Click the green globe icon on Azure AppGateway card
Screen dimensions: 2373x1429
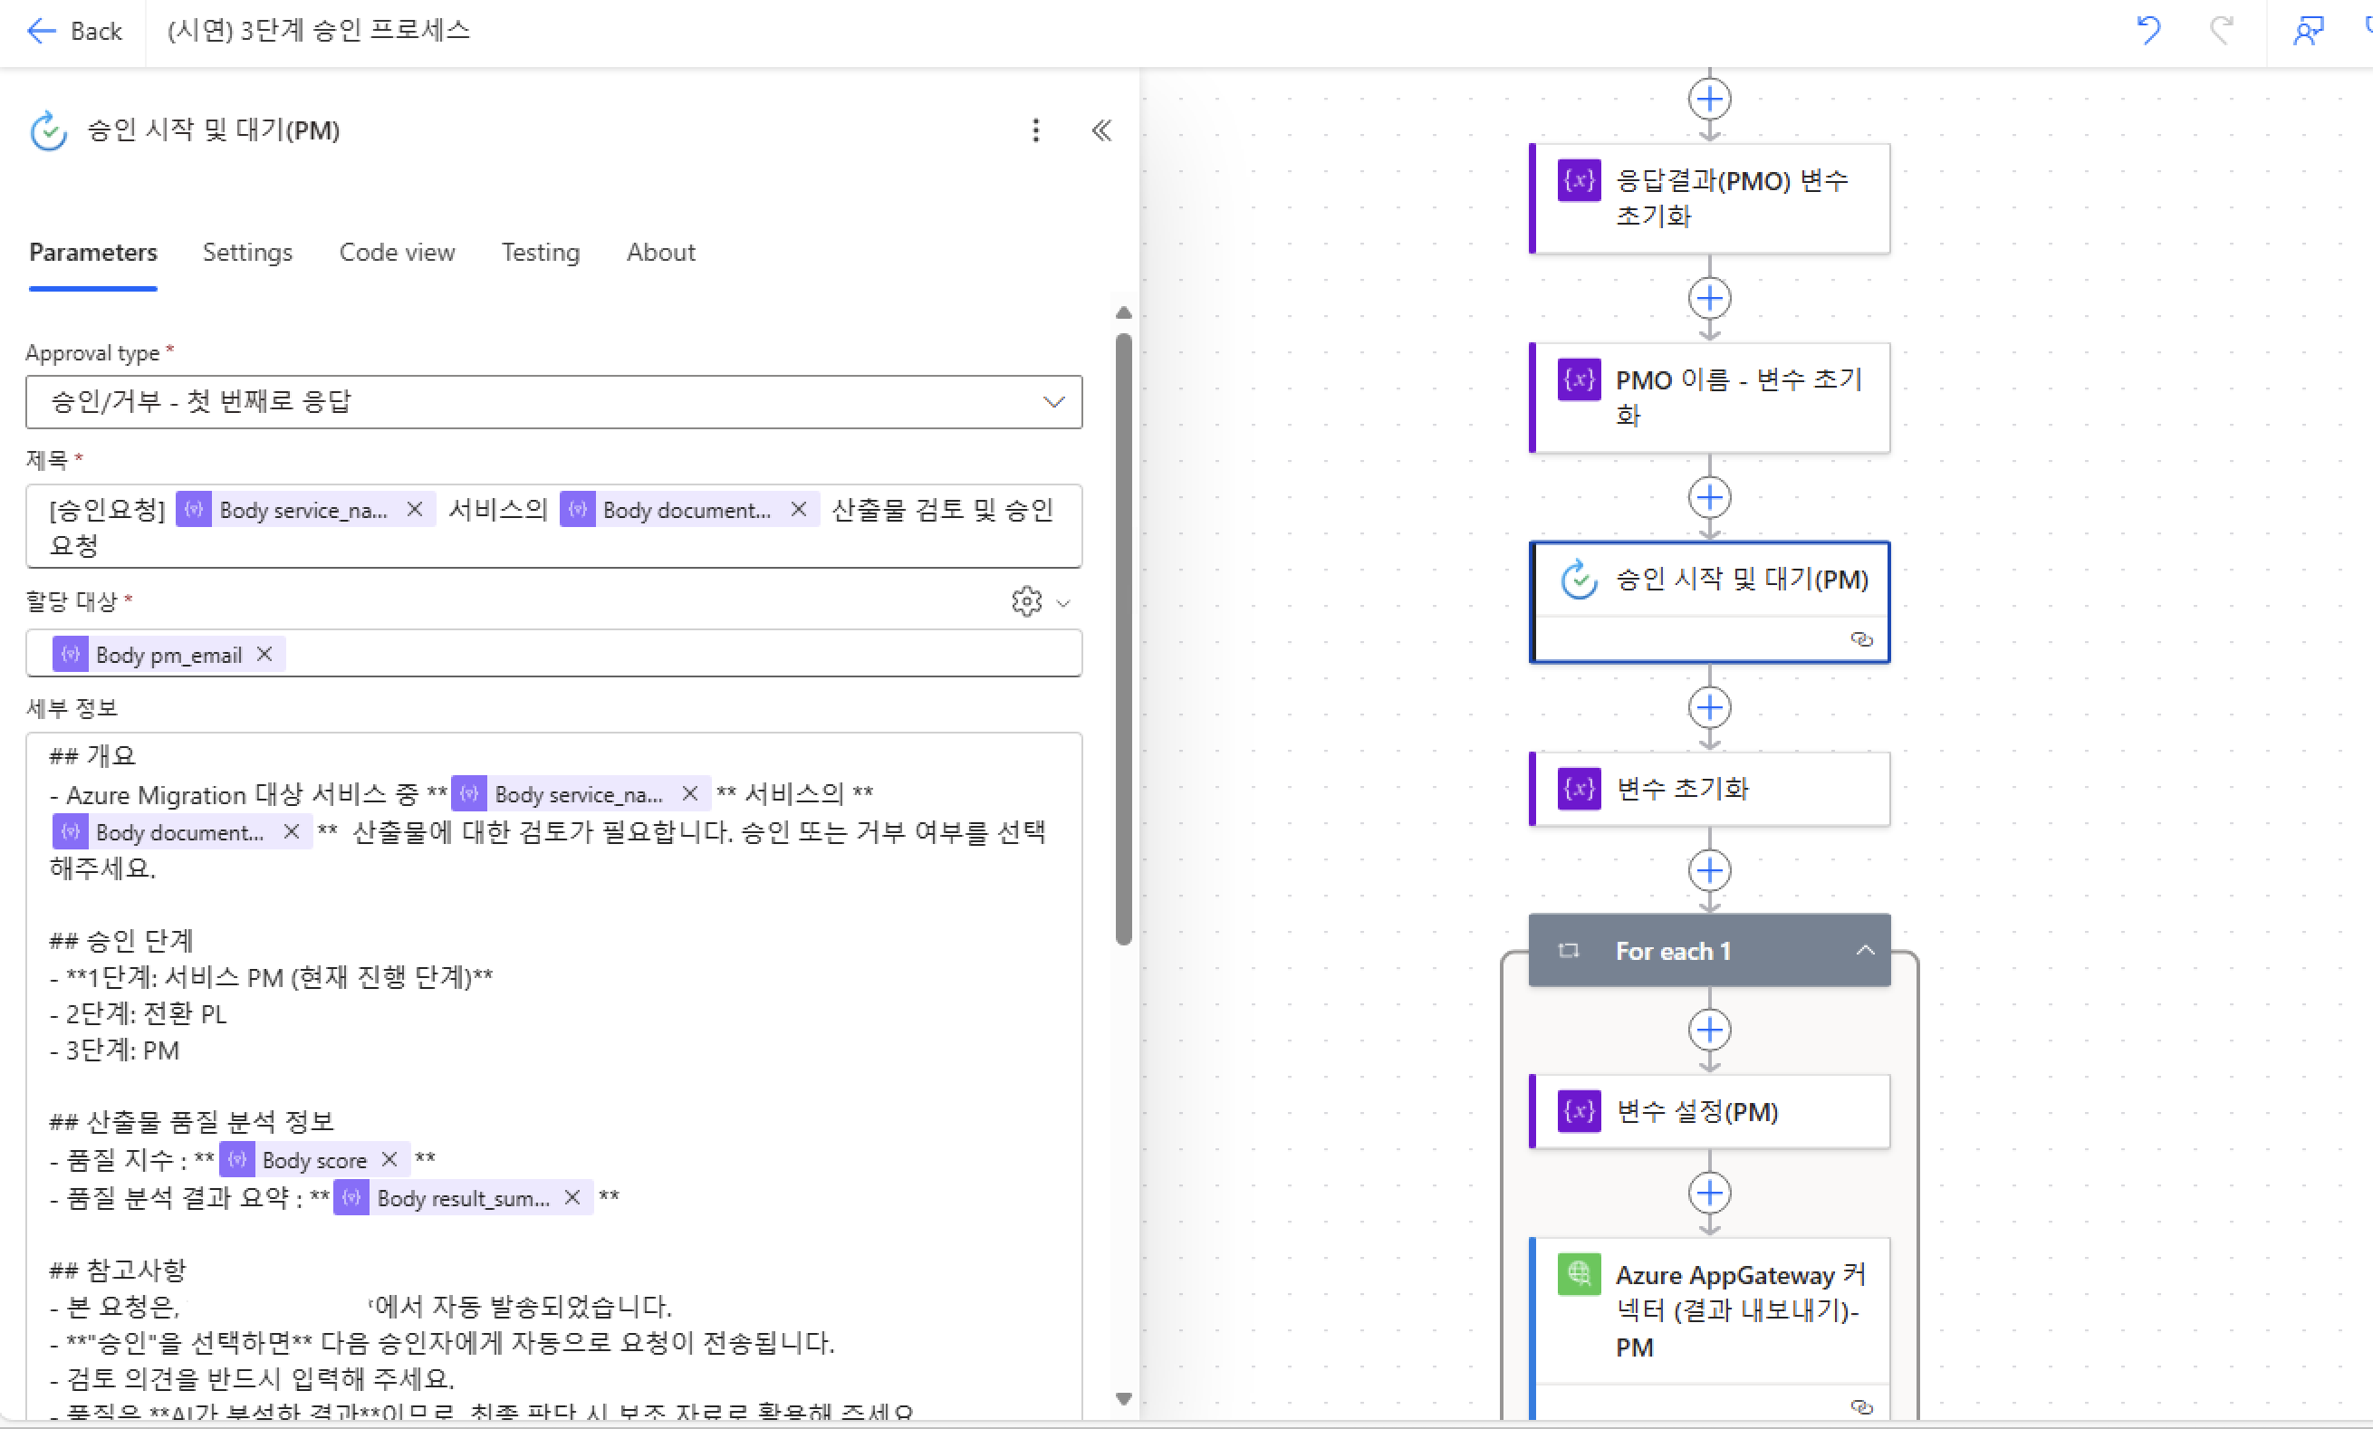1579,1274
